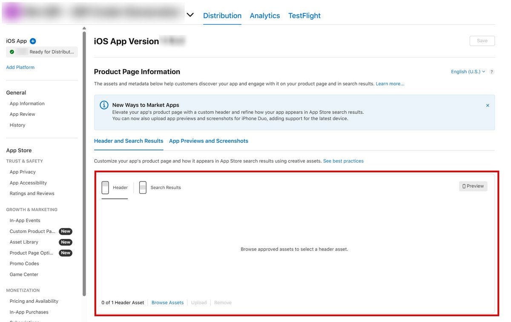Switch to the Distribution tab
511x322 pixels.
(x=222, y=16)
